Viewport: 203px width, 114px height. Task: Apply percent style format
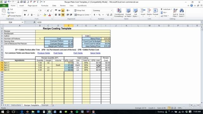pyautogui.click(x=99, y=15)
